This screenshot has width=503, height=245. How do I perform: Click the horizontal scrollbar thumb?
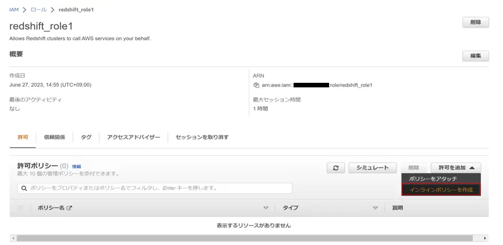coord(245,238)
